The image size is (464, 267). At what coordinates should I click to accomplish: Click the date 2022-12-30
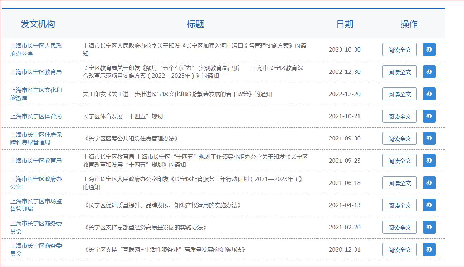pos(345,72)
